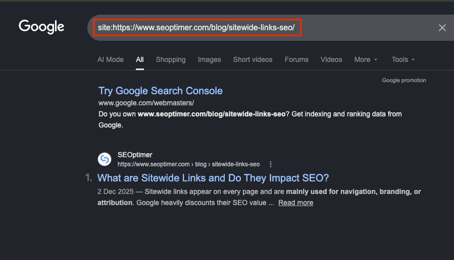Switch to AI Mode tab
This screenshot has width=454, height=260.
(110, 59)
